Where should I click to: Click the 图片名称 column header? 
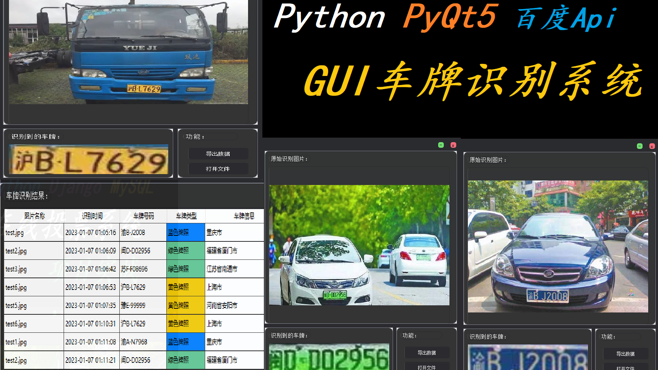click(x=34, y=216)
